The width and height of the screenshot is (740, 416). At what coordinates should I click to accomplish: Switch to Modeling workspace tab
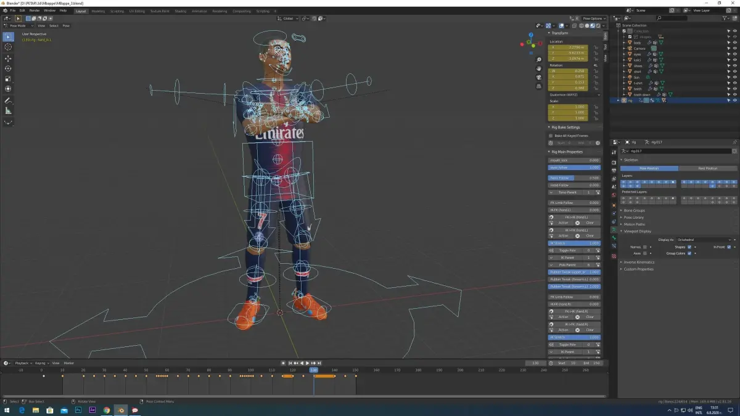[x=98, y=11]
